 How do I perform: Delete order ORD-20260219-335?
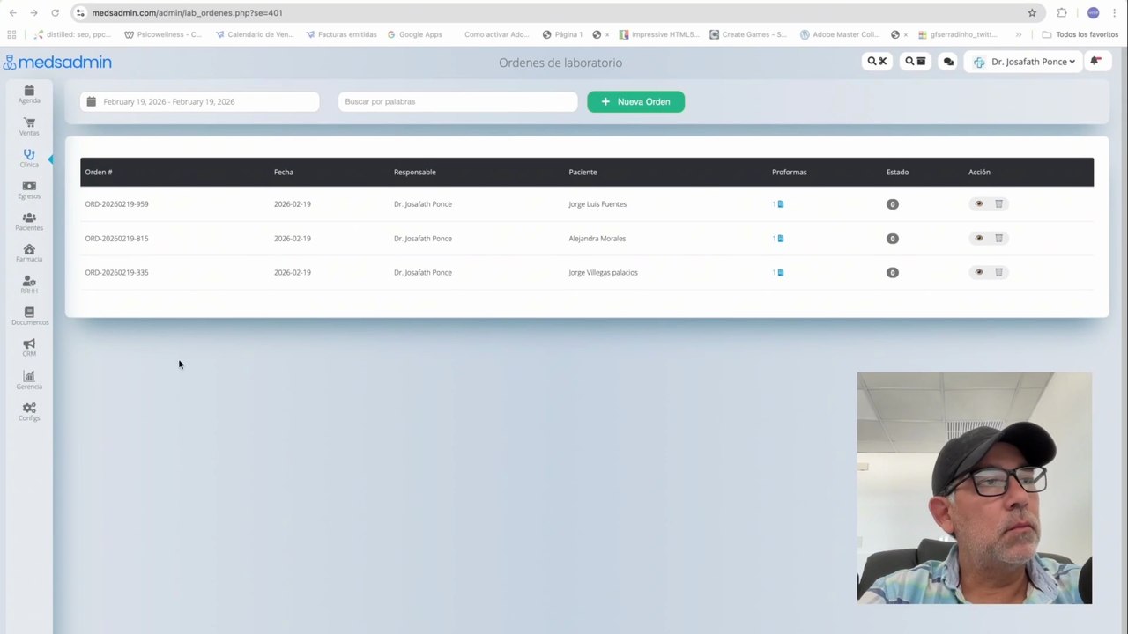pyautogui.click(x=998, y=273)
